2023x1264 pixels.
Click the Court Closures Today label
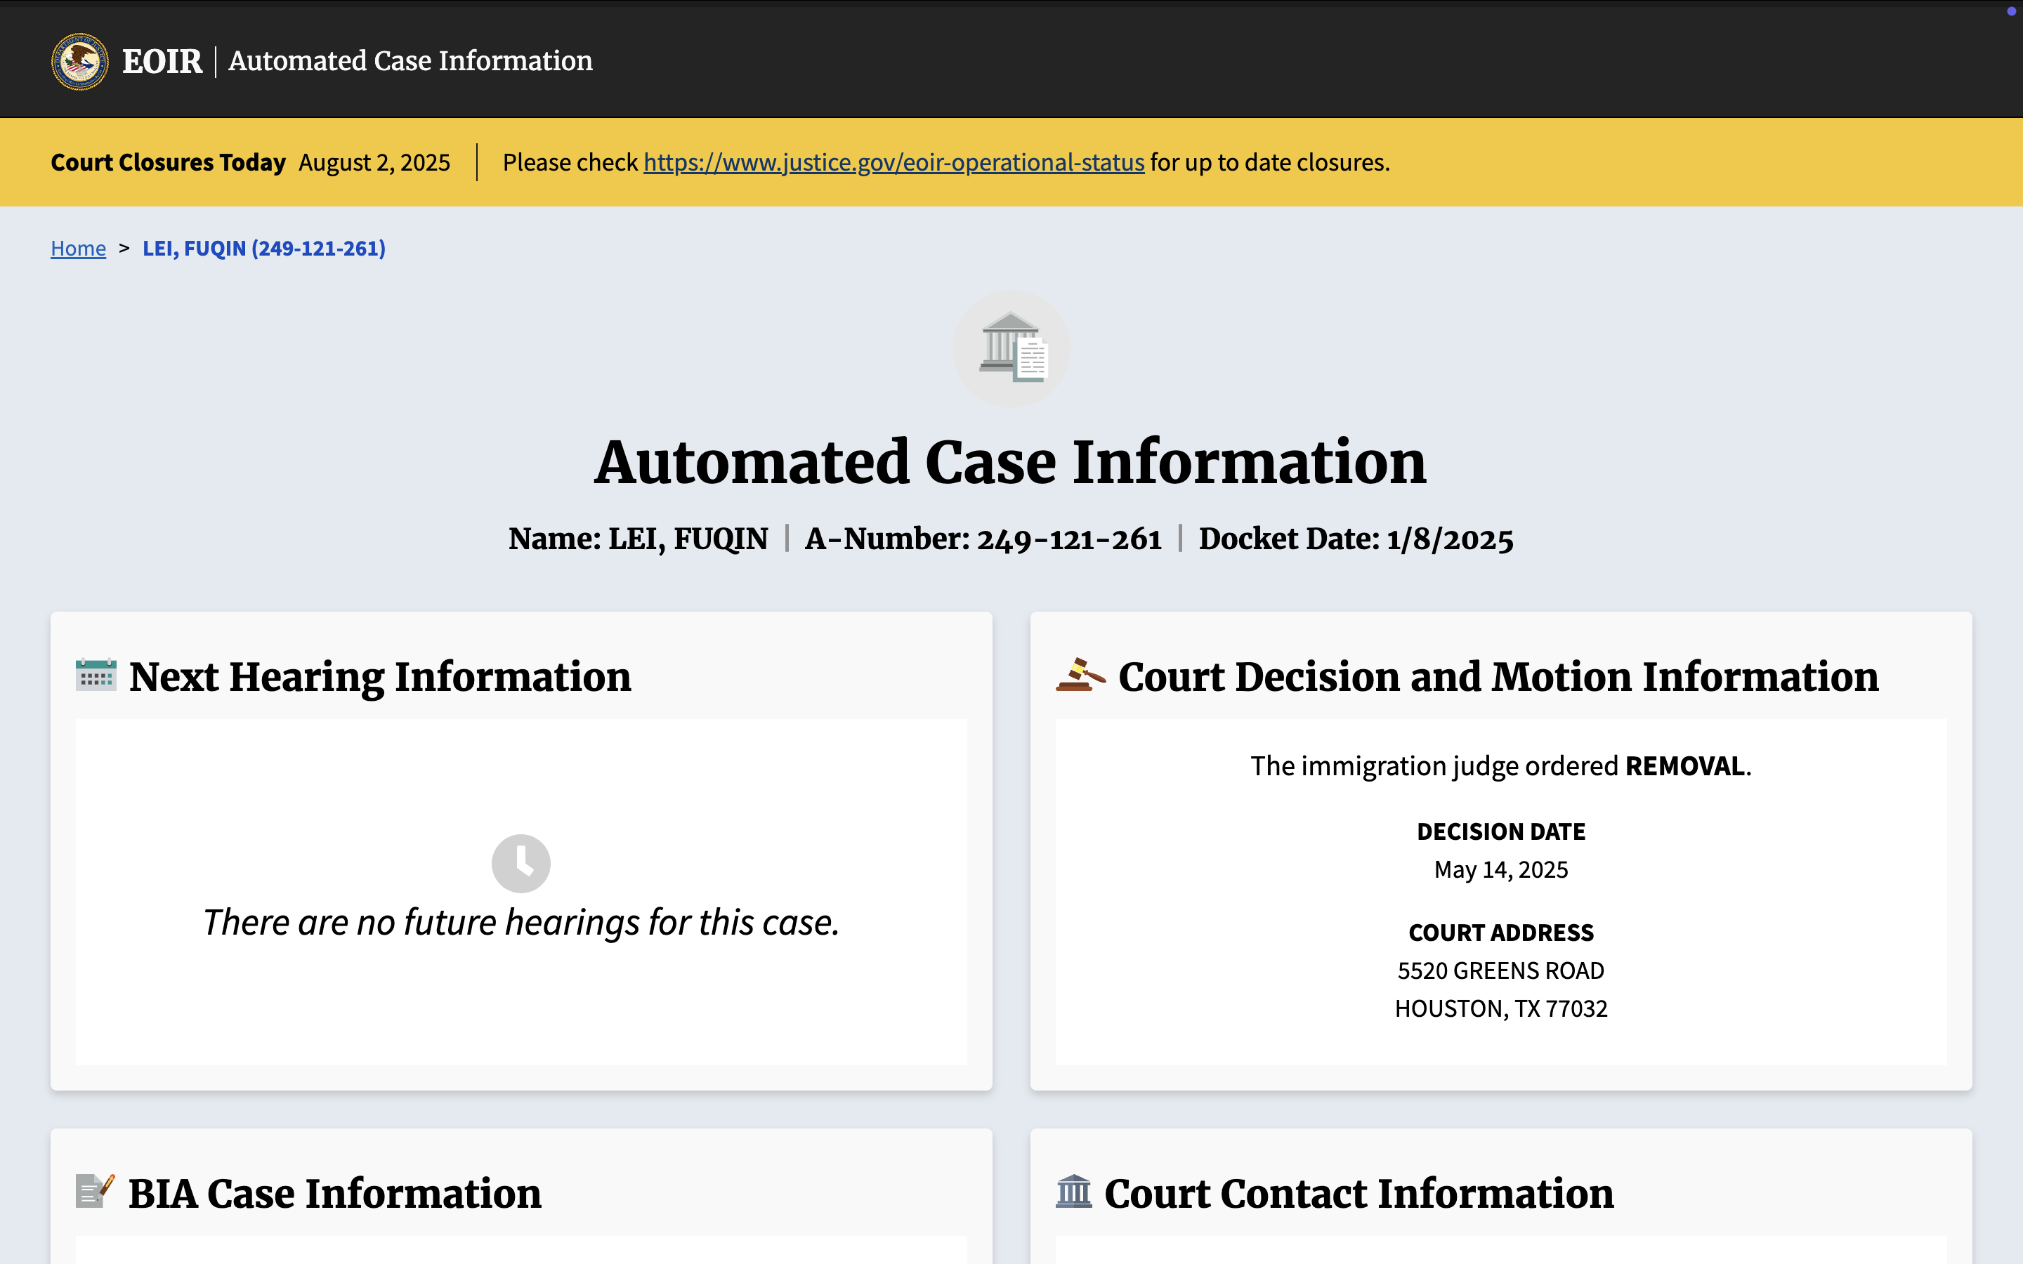point(168,162)
